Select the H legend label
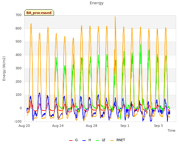The width and height of the screenshot is (194, 146). (90, 140)
